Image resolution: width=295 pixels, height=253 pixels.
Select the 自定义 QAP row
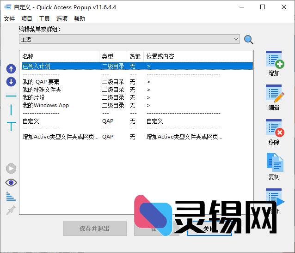pos(137,121)
